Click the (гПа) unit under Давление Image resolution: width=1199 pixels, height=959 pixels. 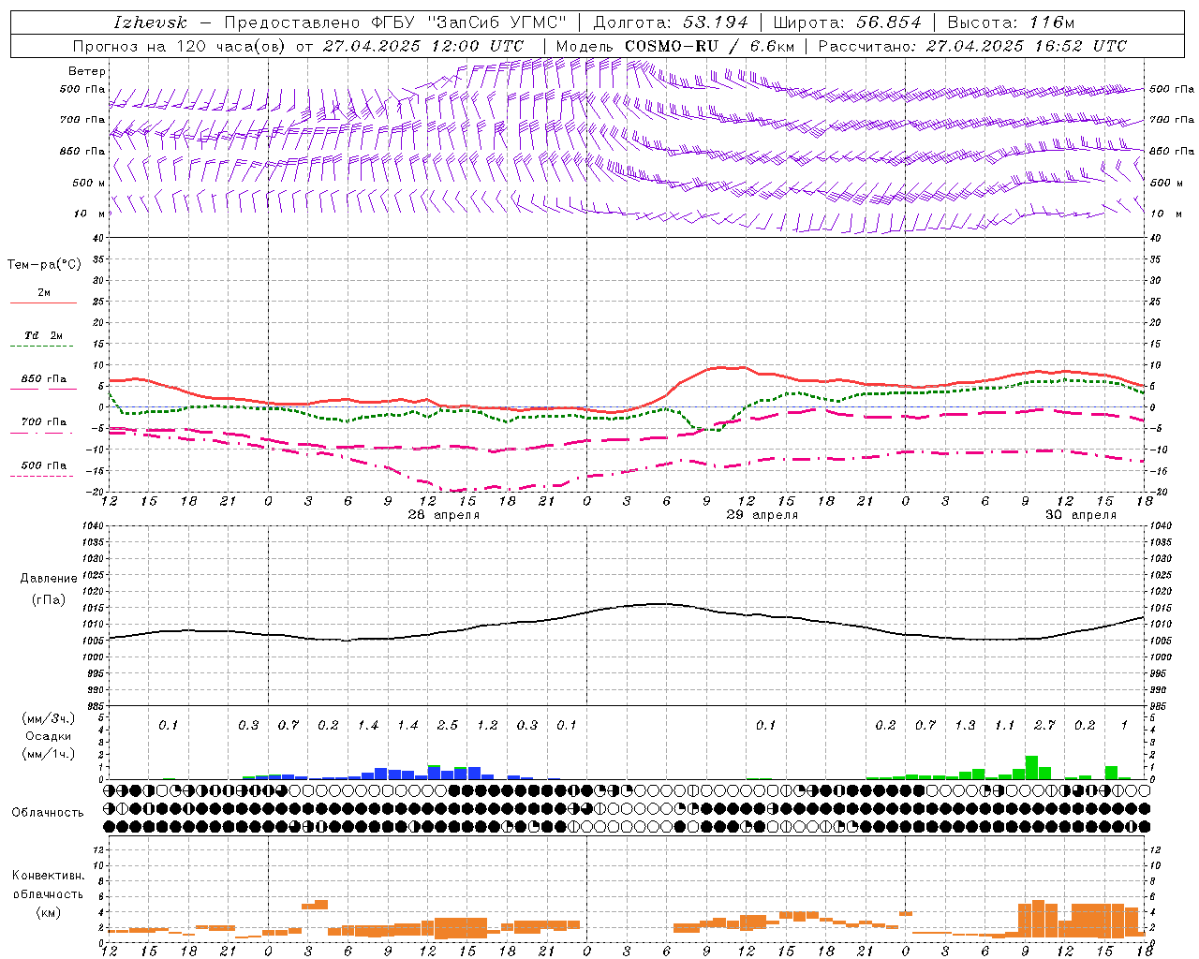[x=49, y=599]
